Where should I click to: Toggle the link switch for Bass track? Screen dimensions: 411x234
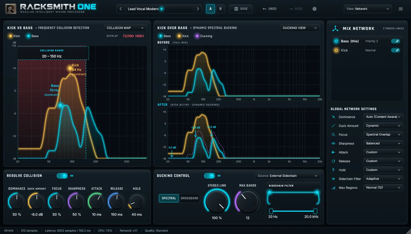(395, 41)
